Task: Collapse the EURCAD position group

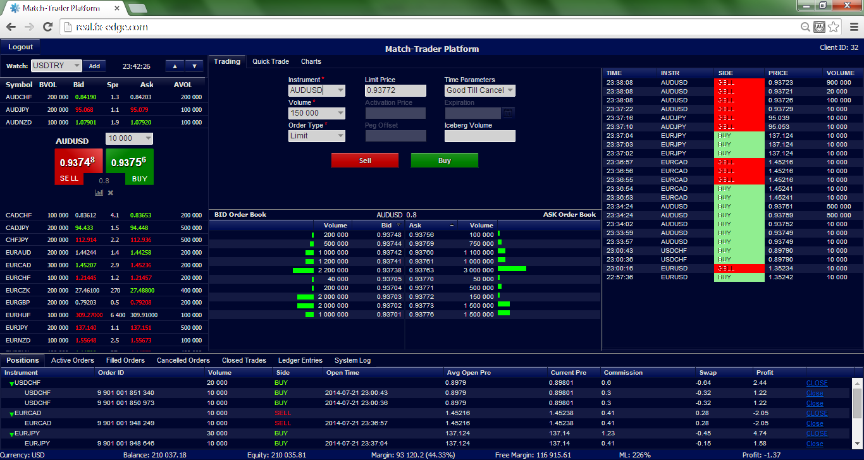Action: 11,415
